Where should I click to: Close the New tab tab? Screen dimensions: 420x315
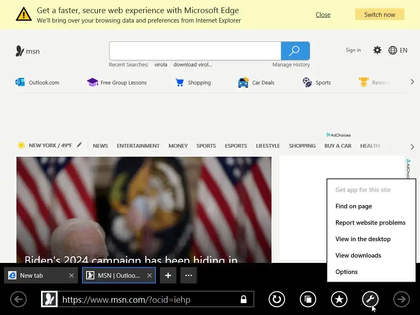point(71,275)
